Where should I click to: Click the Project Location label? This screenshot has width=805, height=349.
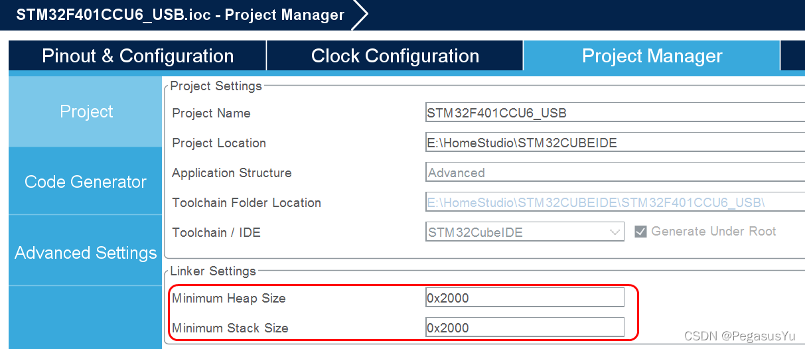pos(219,143)
